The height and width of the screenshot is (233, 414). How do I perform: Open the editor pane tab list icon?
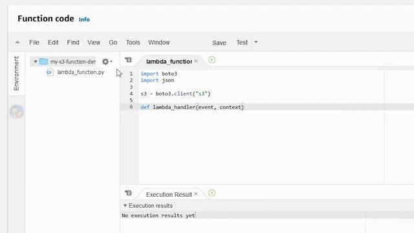pos(128,60)
